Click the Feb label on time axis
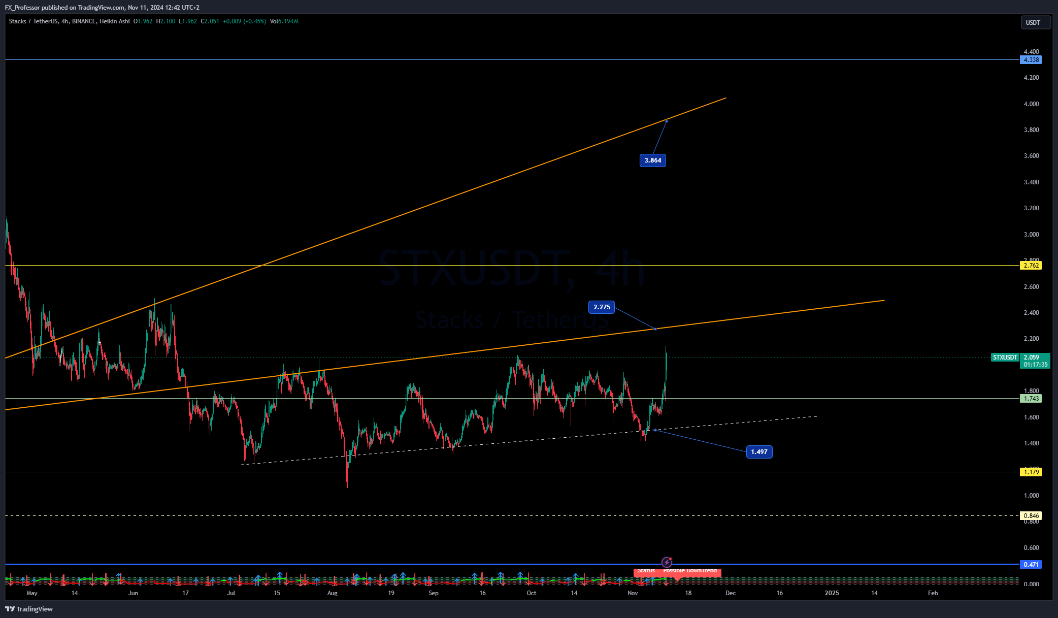The width and height of the screenshot is (1058, 618). click(933, 593)
